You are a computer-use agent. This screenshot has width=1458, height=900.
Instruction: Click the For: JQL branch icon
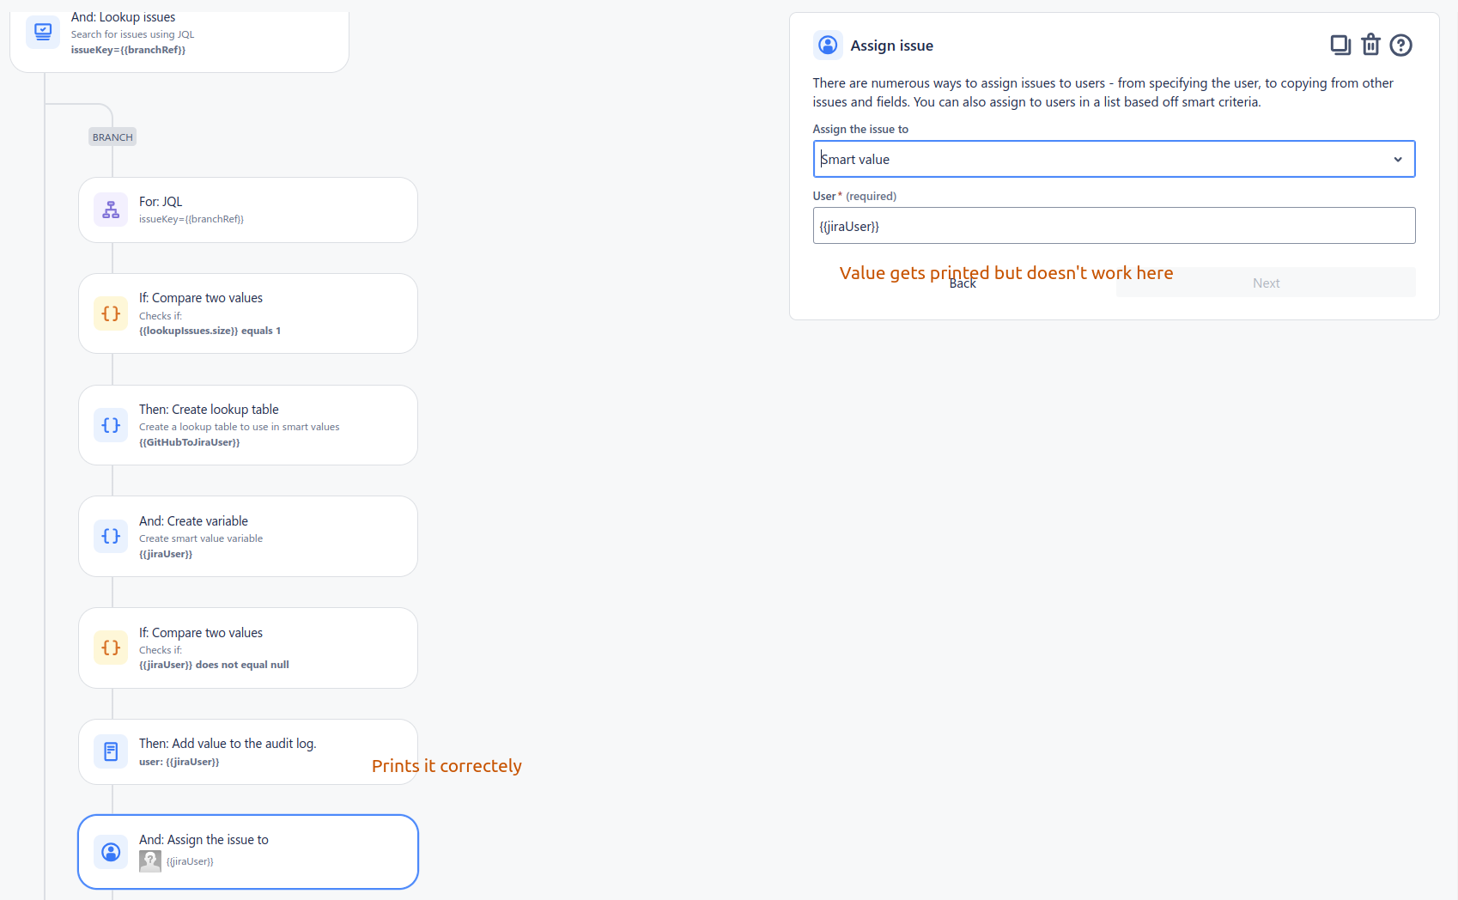pos(111,210)
